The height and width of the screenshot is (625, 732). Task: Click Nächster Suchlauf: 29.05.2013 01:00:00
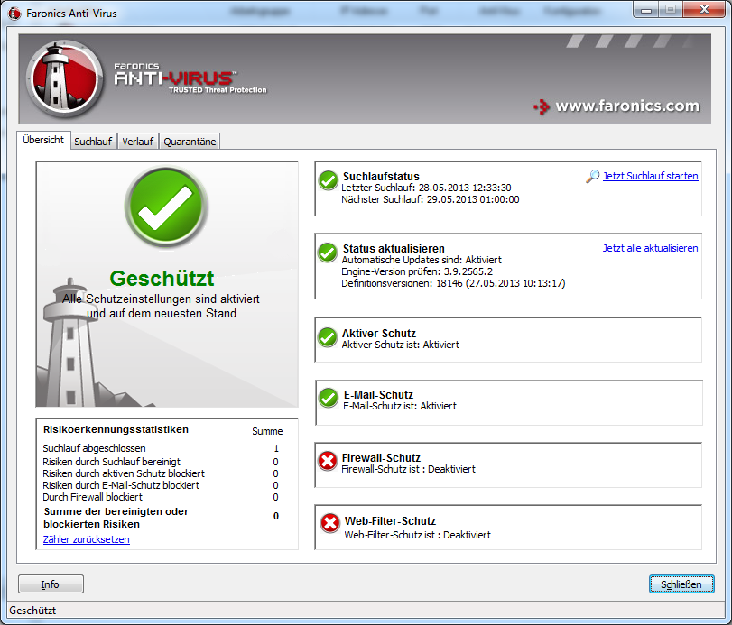click(x=430, y=199)
